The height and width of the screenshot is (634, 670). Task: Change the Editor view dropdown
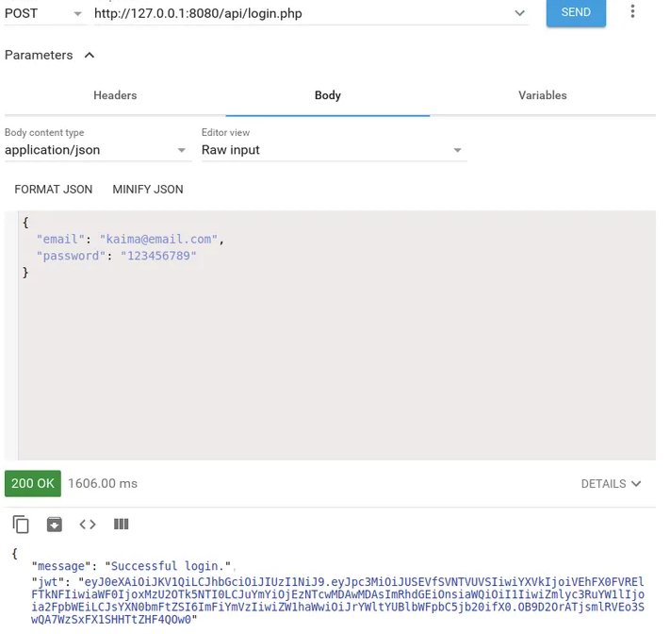click(x=333, y=150)
